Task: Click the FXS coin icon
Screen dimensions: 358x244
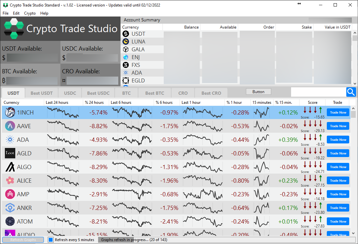Action: coord(126,65)
